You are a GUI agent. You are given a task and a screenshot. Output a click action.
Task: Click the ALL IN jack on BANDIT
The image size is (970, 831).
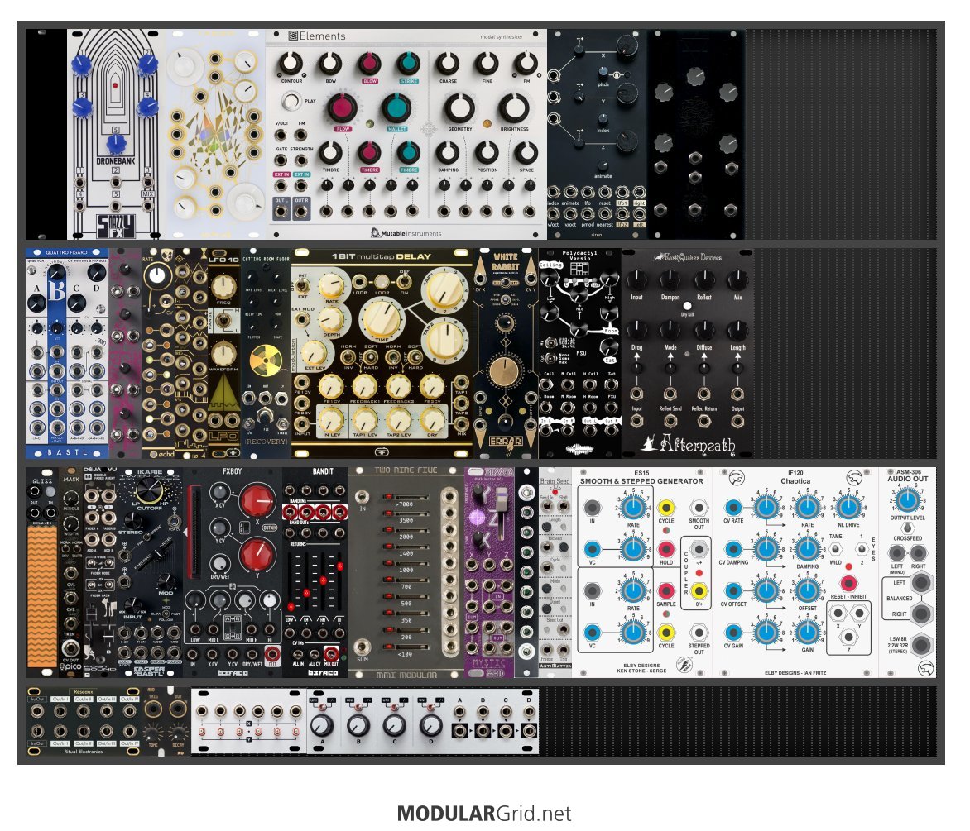[x=298, y=654]
